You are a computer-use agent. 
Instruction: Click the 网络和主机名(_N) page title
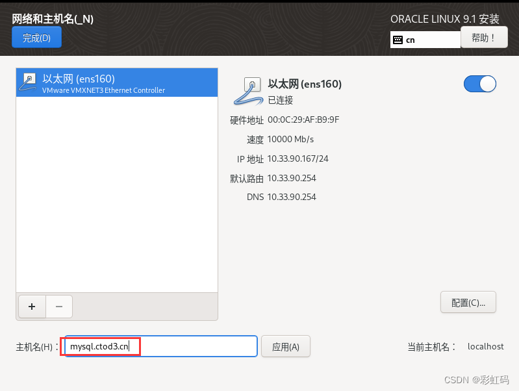(53, 19)
